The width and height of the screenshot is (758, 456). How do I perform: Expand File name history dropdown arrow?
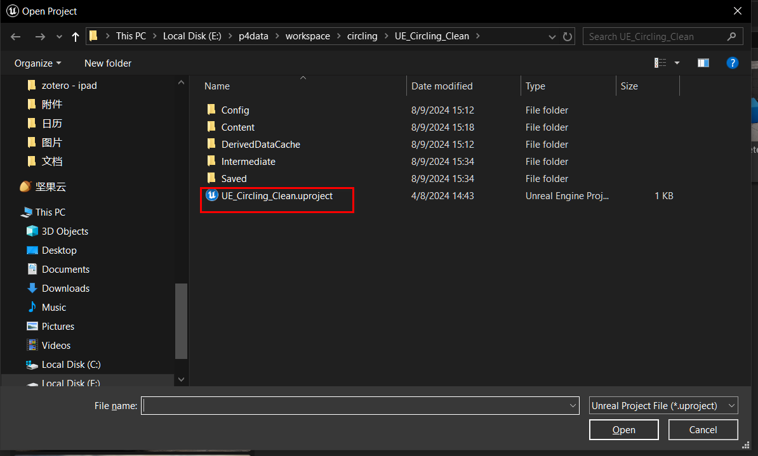click(573, 406)
